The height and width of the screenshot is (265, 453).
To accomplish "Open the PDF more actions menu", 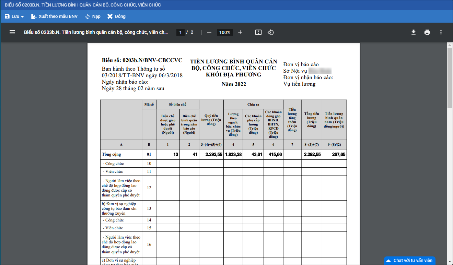I will [x=441, y=32].
